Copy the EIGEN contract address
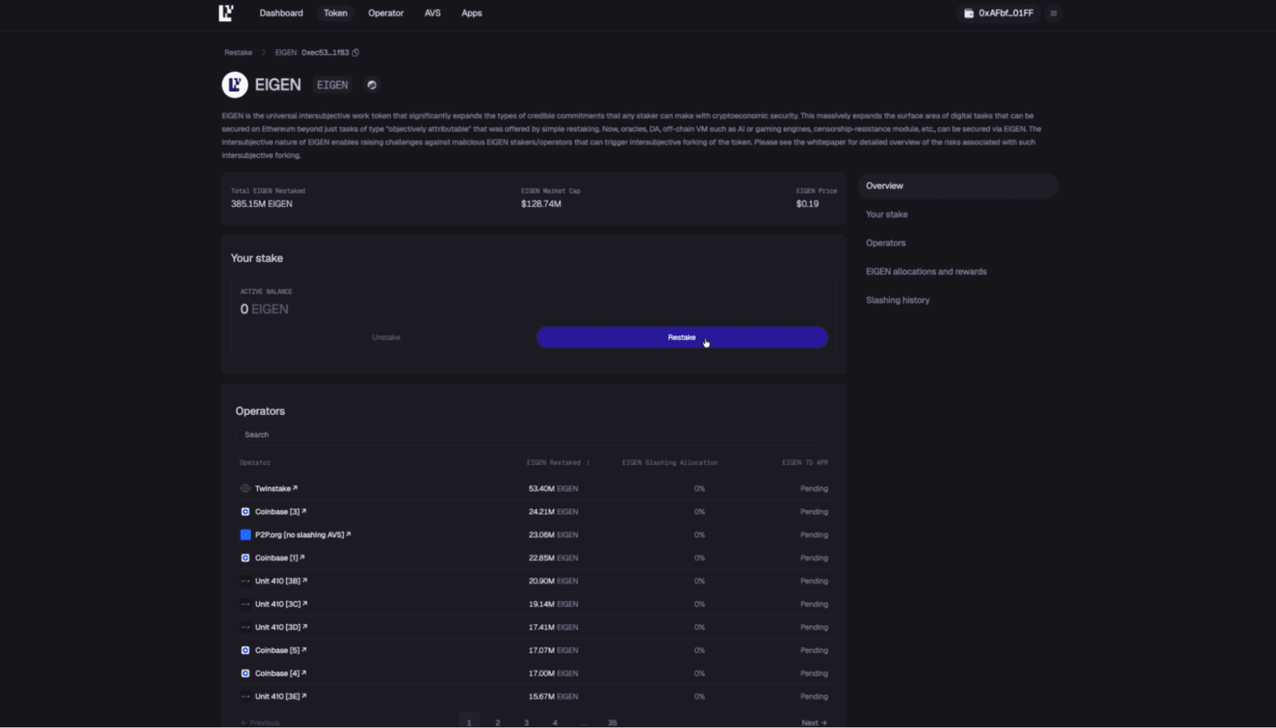The width and height of the screenshot is (1276, 728). pyautogui.click(x=356, y=52)
